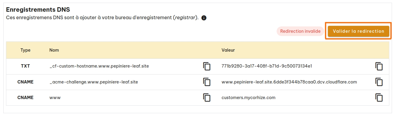The height and width of the screenshot is (118, 395).
Task: Click the Type column header
Action: (25, 50)
